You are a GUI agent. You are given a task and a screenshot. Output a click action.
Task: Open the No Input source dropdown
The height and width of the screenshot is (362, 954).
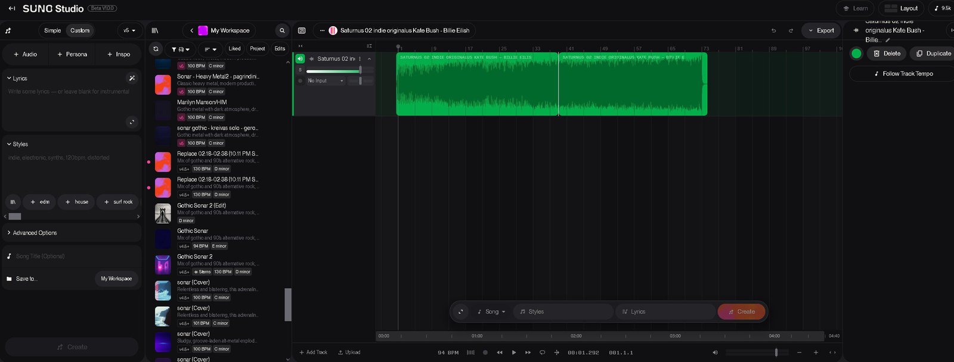coord(325,80)
